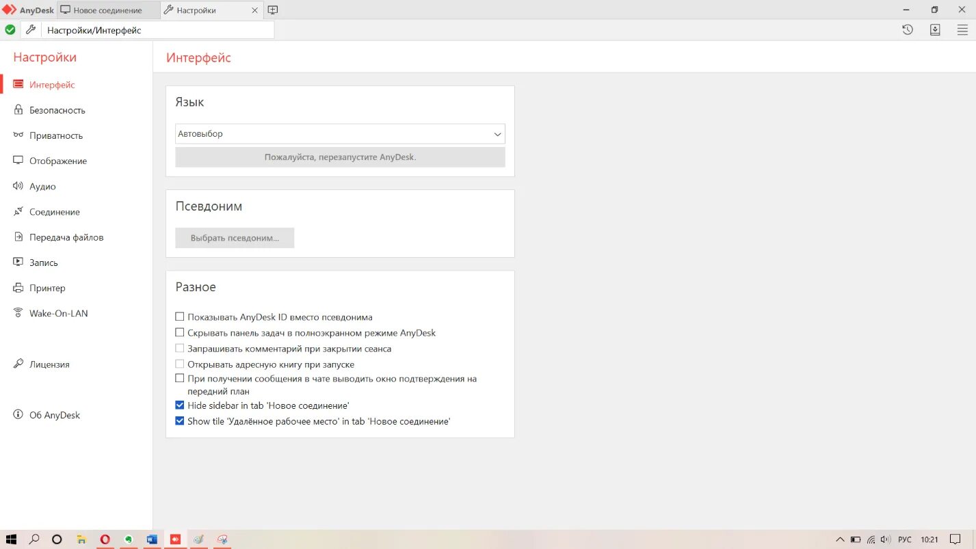Enable chat confirmation window 'на передний план' checkbox

(180, 378)
